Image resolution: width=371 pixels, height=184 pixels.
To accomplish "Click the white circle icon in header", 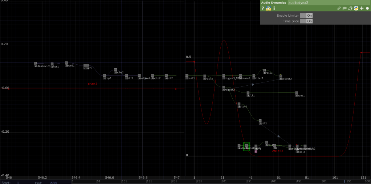I will [x=367, y=8].
